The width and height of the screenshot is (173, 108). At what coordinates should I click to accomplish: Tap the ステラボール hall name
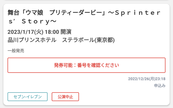(78, 40)
